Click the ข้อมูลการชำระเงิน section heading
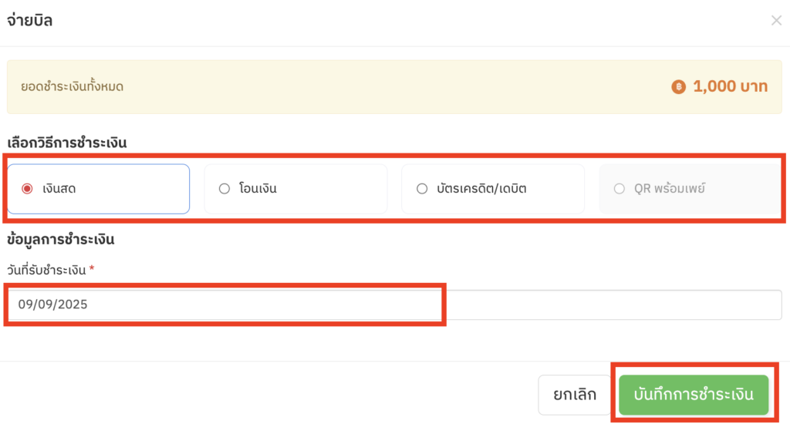 (x=60, y=239)
